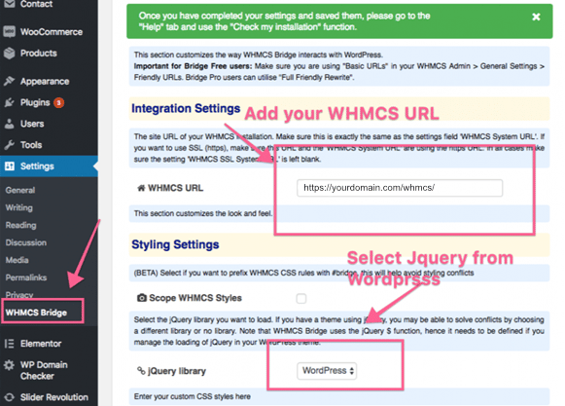
Task: Click the Products box icon
Action: click(x=10, y=53)
